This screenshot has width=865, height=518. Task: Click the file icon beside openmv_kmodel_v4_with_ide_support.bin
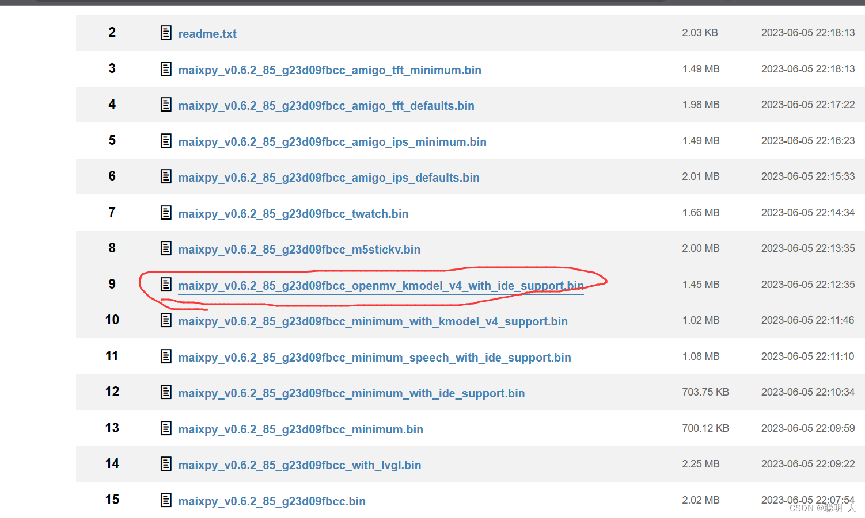pos(166,285)
